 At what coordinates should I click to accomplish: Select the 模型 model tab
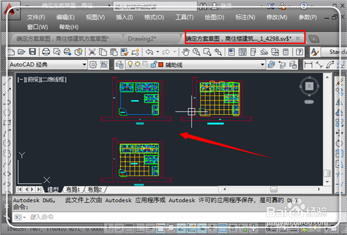[53, 190]
